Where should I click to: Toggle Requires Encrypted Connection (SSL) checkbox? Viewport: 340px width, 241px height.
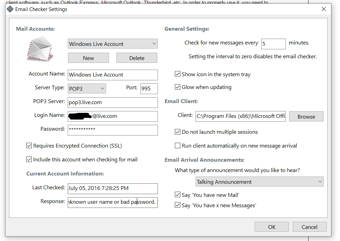click(29, 146)
